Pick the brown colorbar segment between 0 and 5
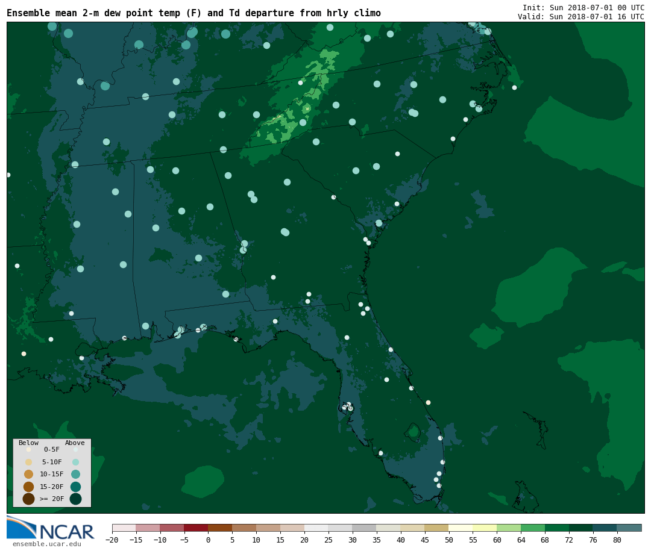Viewport: 651px width, 551px height. tap(221, 528)
